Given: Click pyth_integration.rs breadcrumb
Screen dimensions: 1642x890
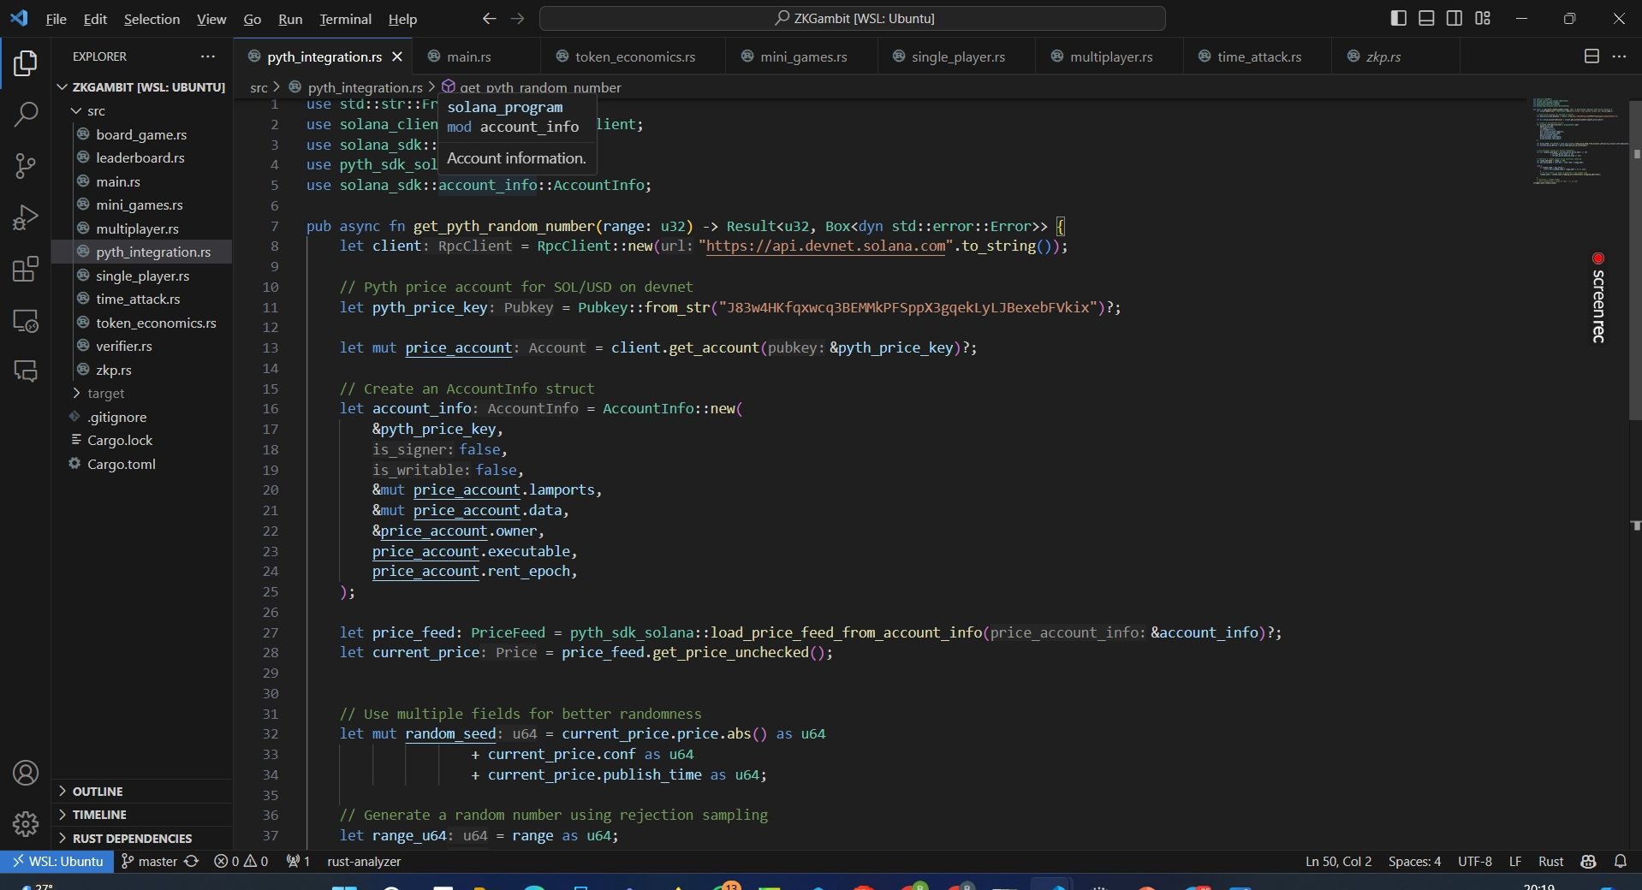Looking at the screenshot, I should pyautogui.click(x=365, y=87).
